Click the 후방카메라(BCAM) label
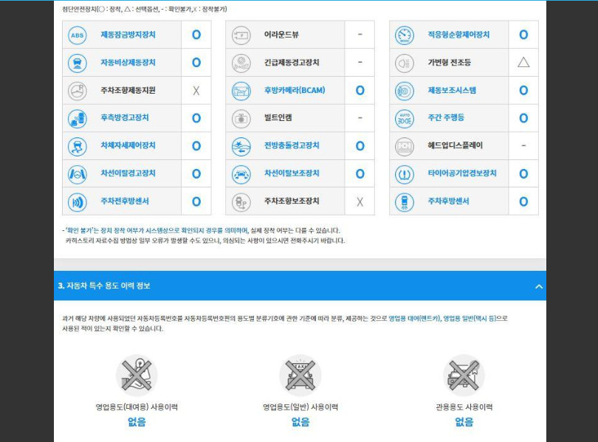Image resolution: width=598 pixels, height=442 pixels. point(295,90)
